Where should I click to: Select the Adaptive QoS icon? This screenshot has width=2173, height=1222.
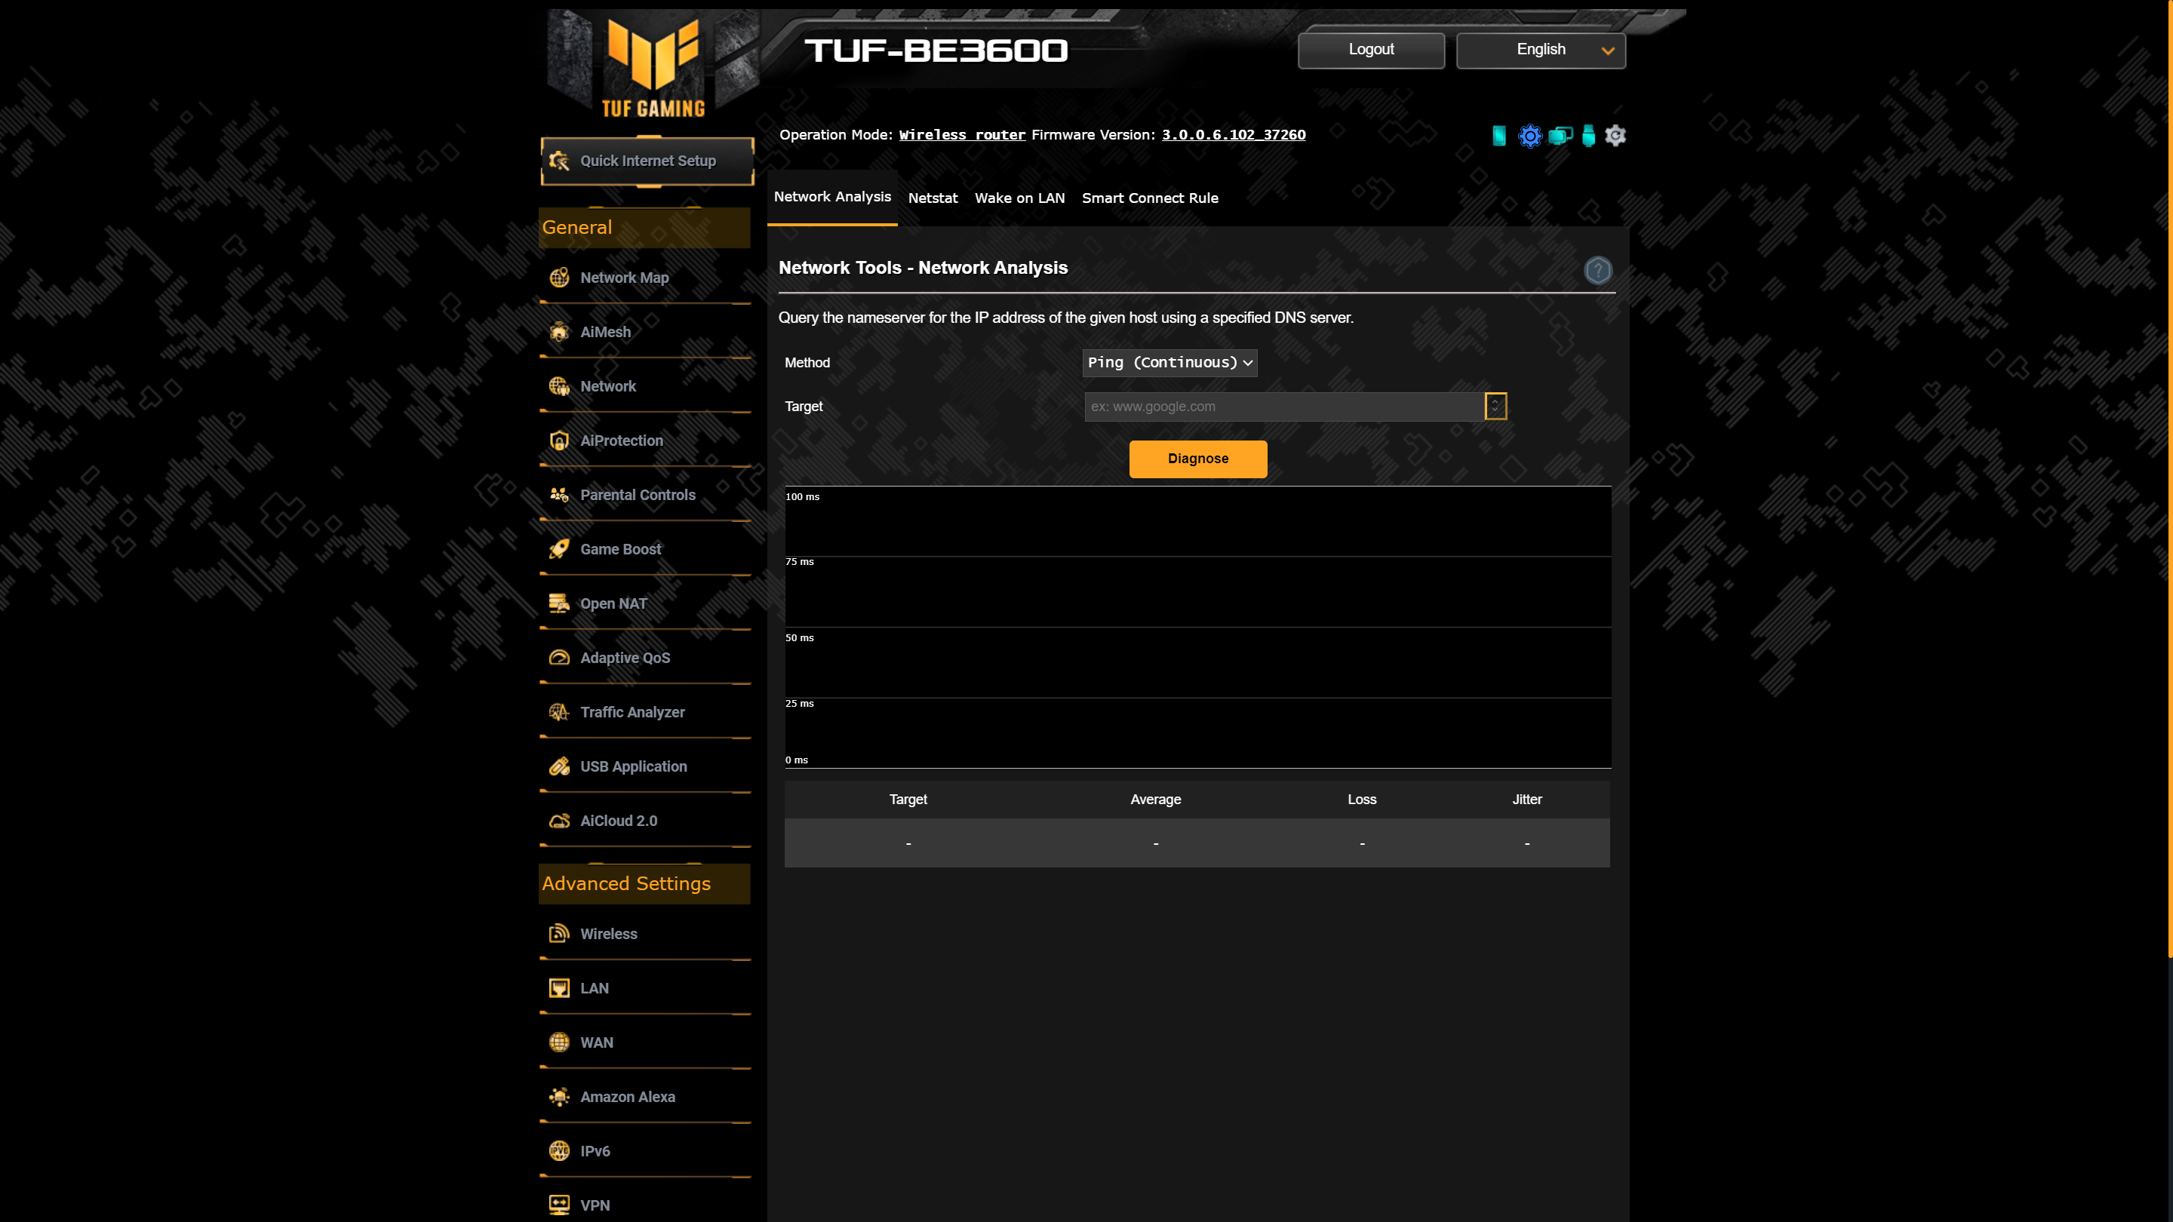tap(560, 656)
